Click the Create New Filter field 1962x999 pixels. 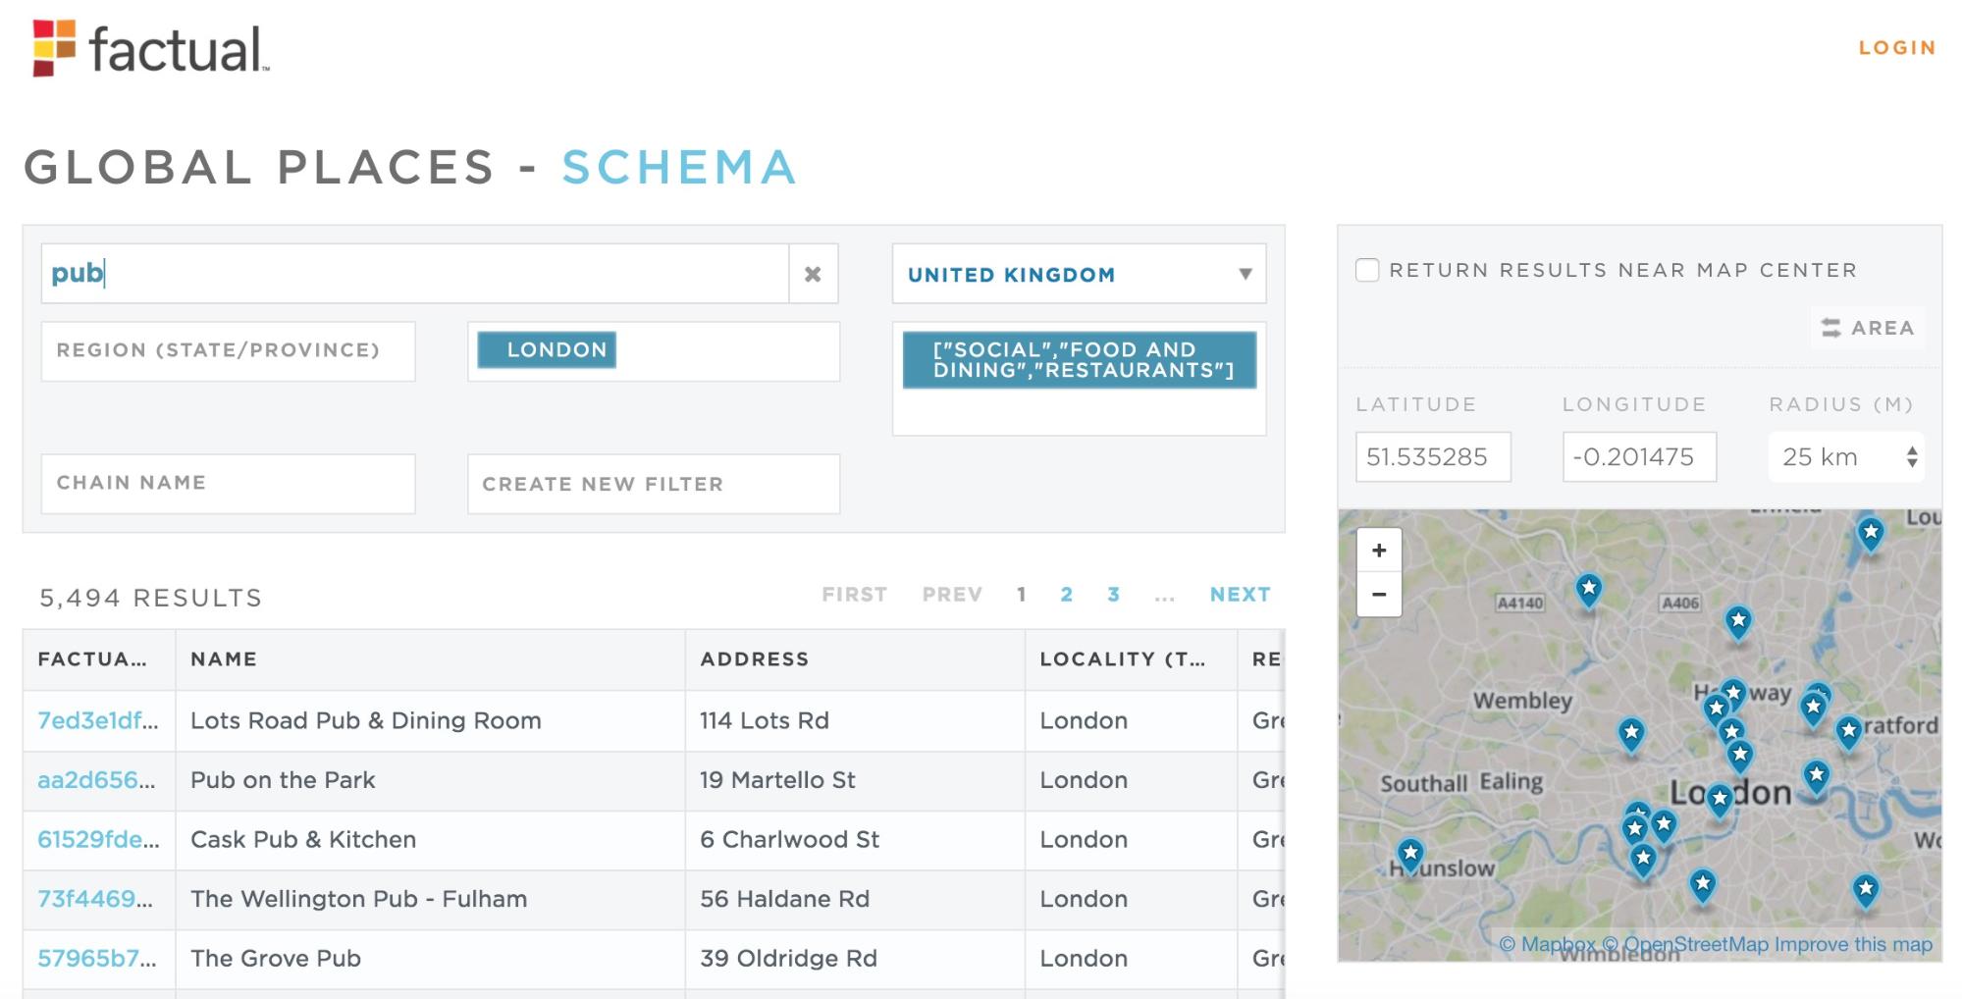click(x=654, y=484)
